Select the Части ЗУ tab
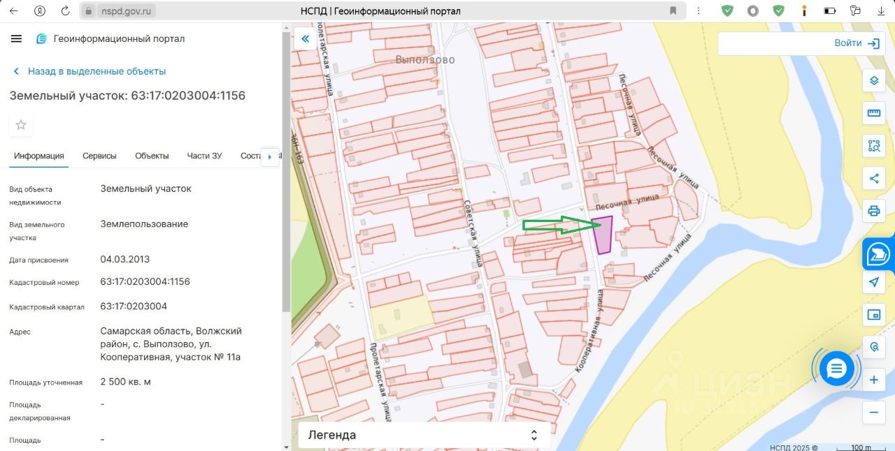Image resolution: width=895 pixels, height=451 pixels. [x=204, y=156]
